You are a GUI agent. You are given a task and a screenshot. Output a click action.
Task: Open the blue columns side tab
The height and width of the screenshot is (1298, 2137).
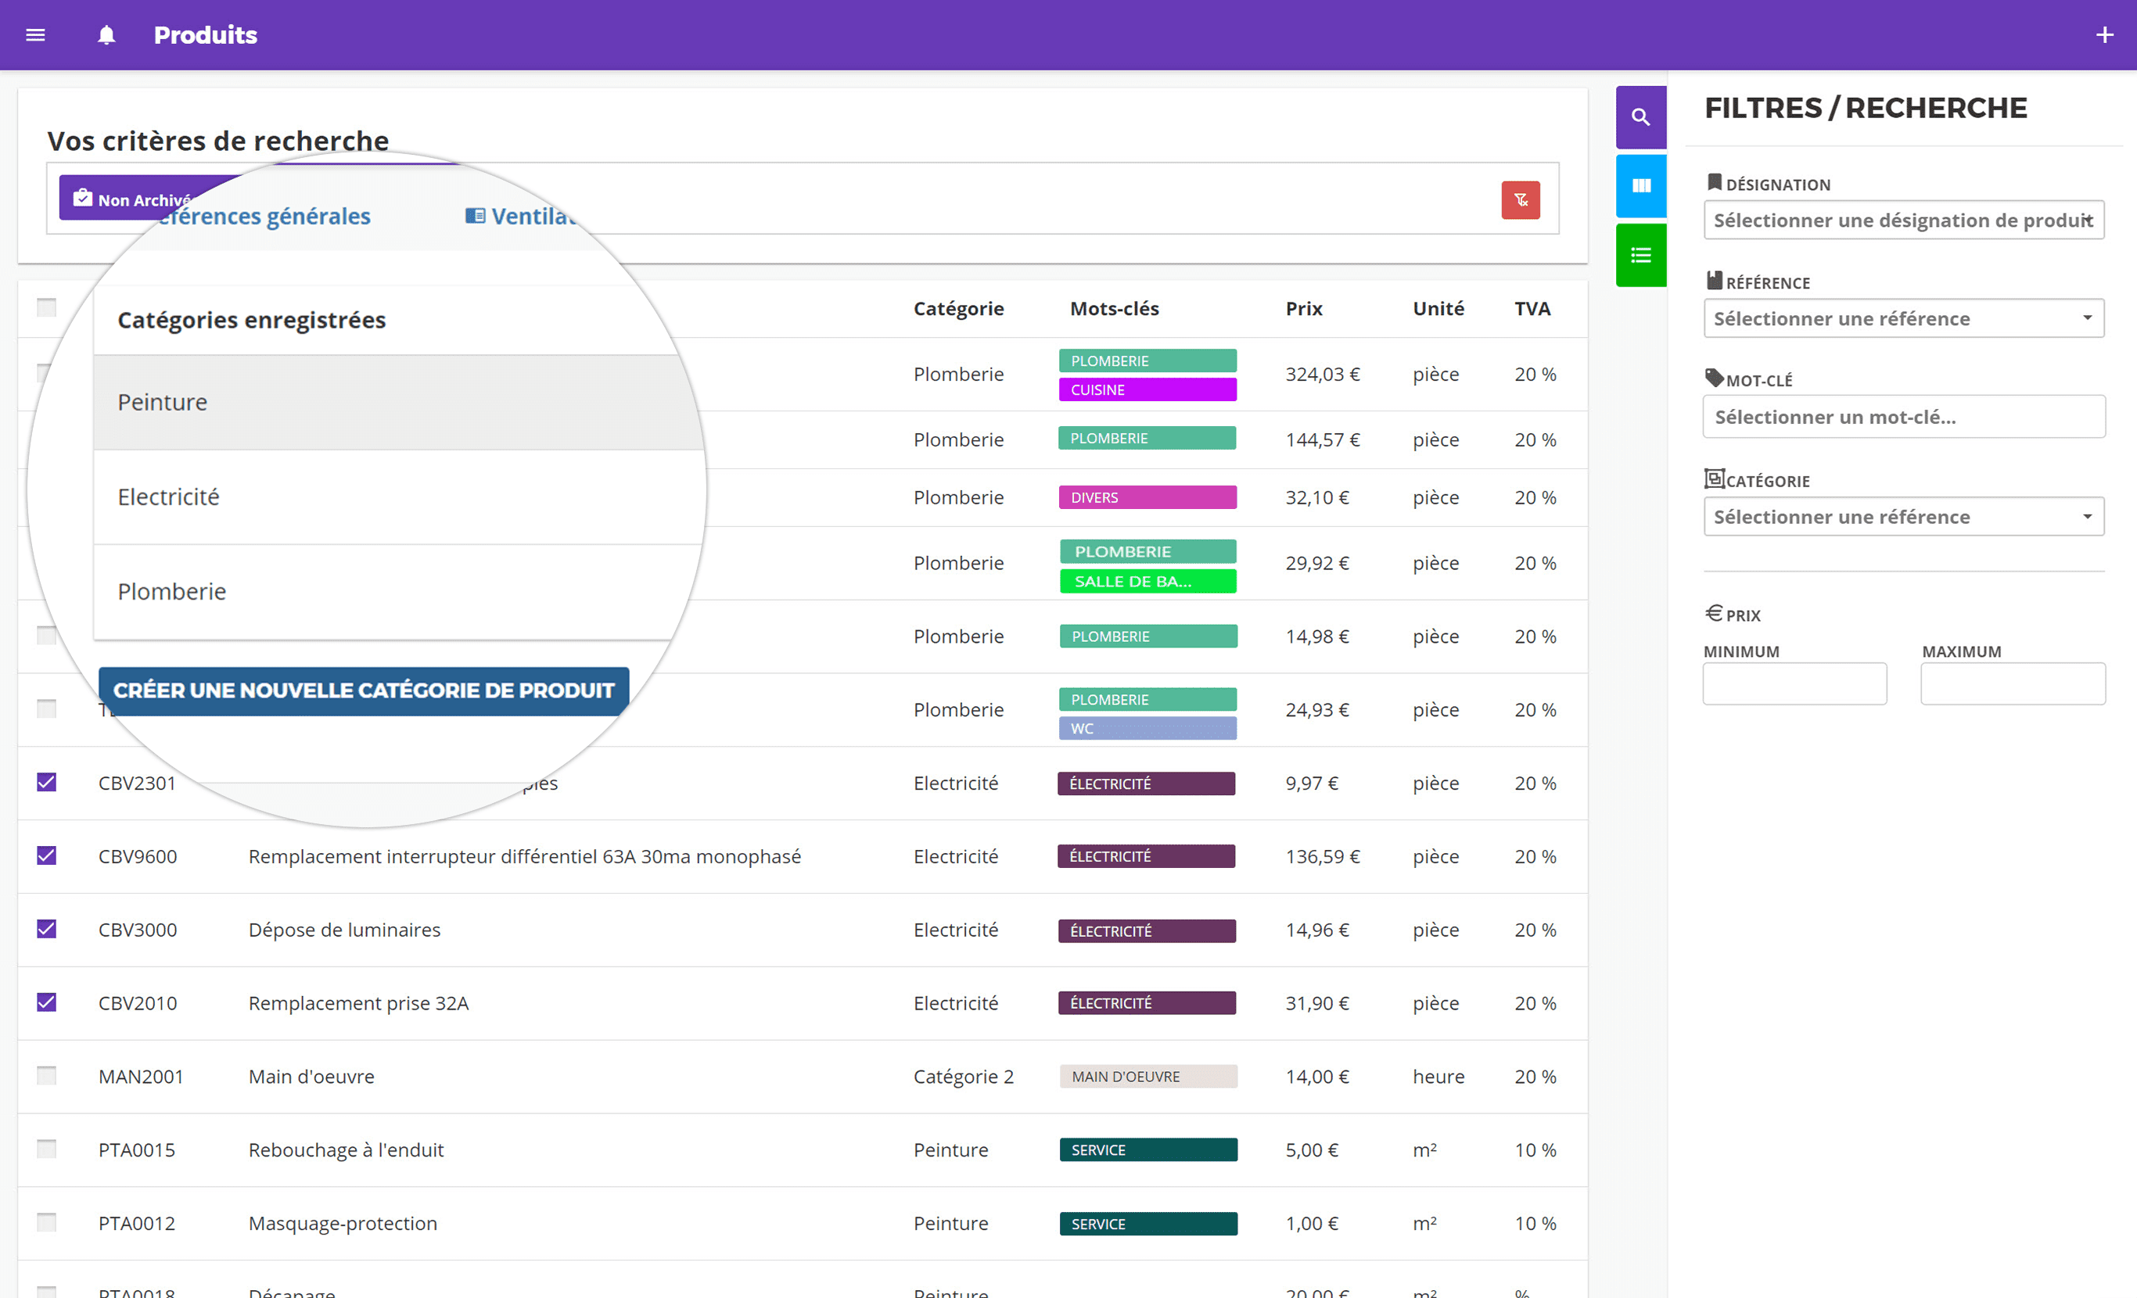point(1640,185)
